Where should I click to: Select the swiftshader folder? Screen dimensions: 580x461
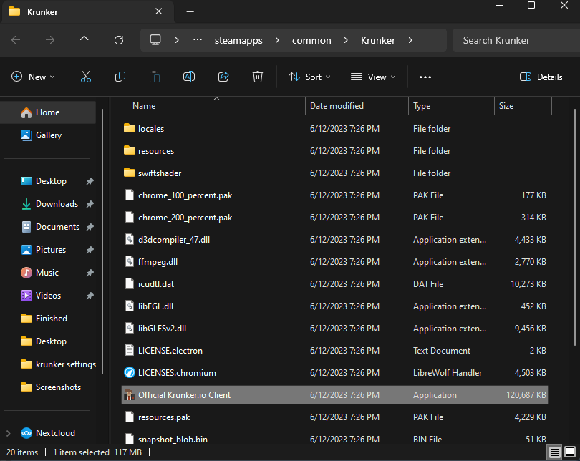pyautogui.click(x=335, y=173)
